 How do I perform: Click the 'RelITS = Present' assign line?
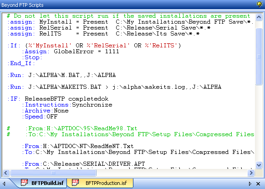(x=103, y=34)
